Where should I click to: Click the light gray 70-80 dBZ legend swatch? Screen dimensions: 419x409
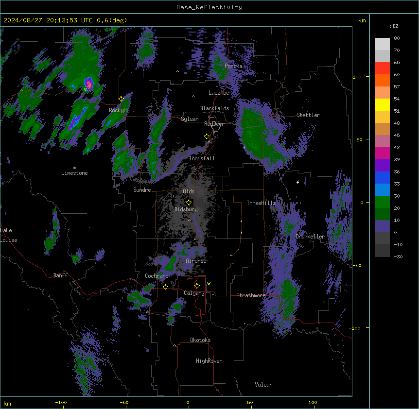pyautogui.click(x=382, y=44)
